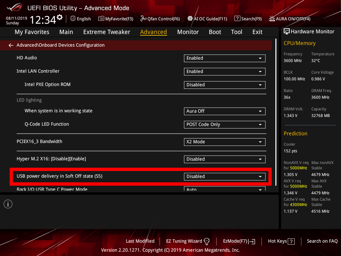The height and width of the screenshot is (256, 341).
Task: Switch to EzMode(F7)
Action: [x=239, y=241]
